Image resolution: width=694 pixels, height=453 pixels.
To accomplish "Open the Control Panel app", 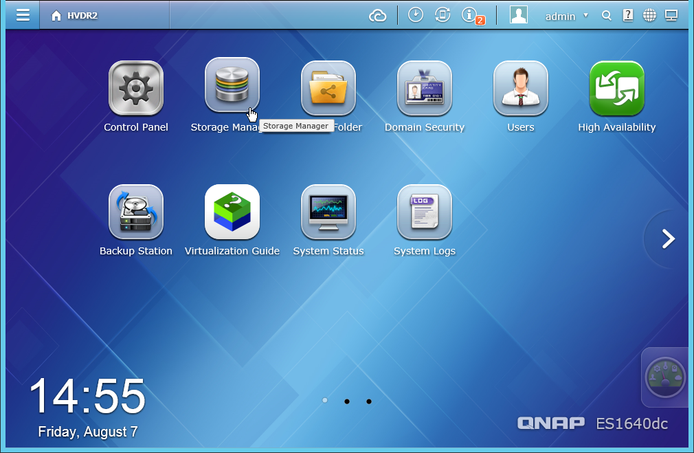I will 136,88.
